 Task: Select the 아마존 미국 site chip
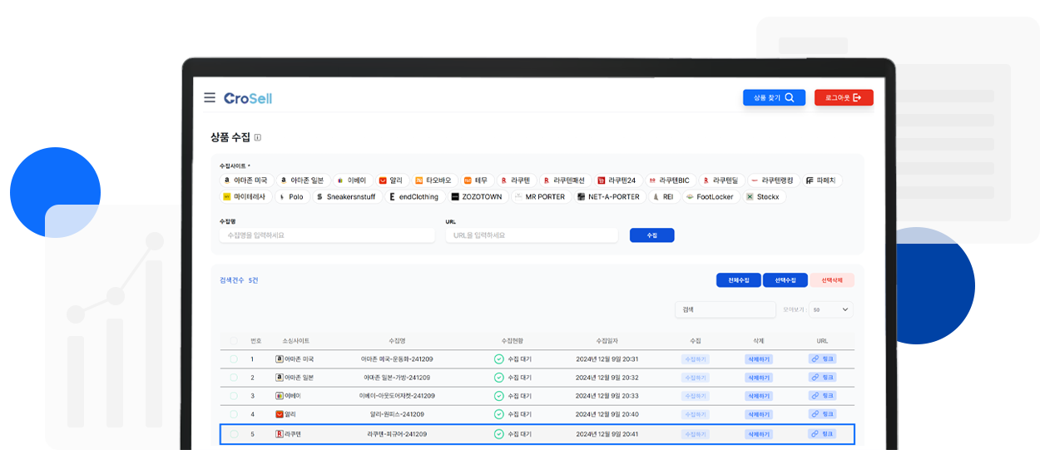coord(246,180)
